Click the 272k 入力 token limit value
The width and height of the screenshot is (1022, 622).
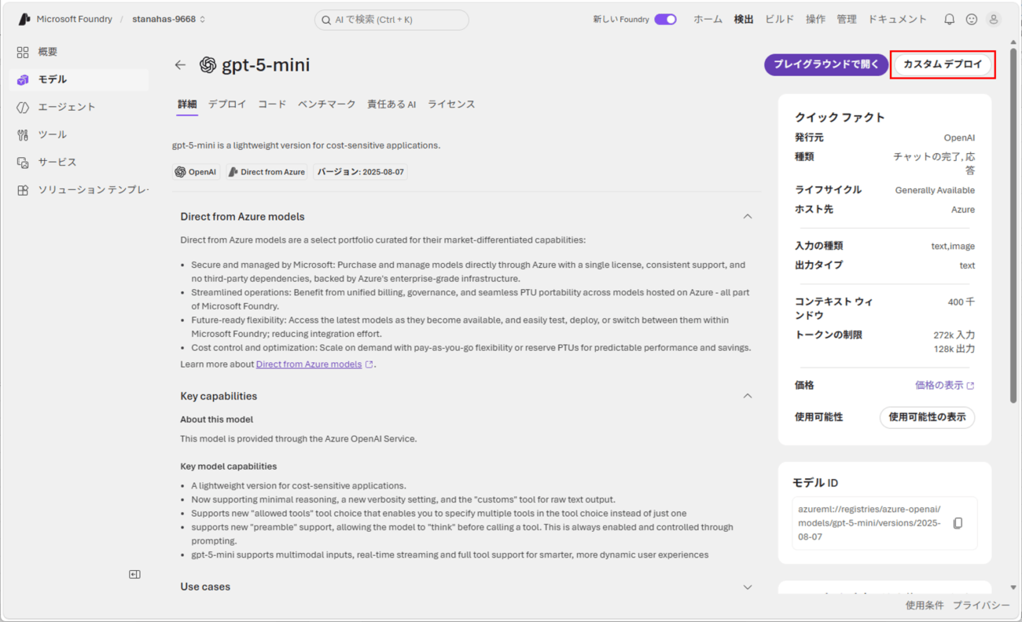coord(954,335)
